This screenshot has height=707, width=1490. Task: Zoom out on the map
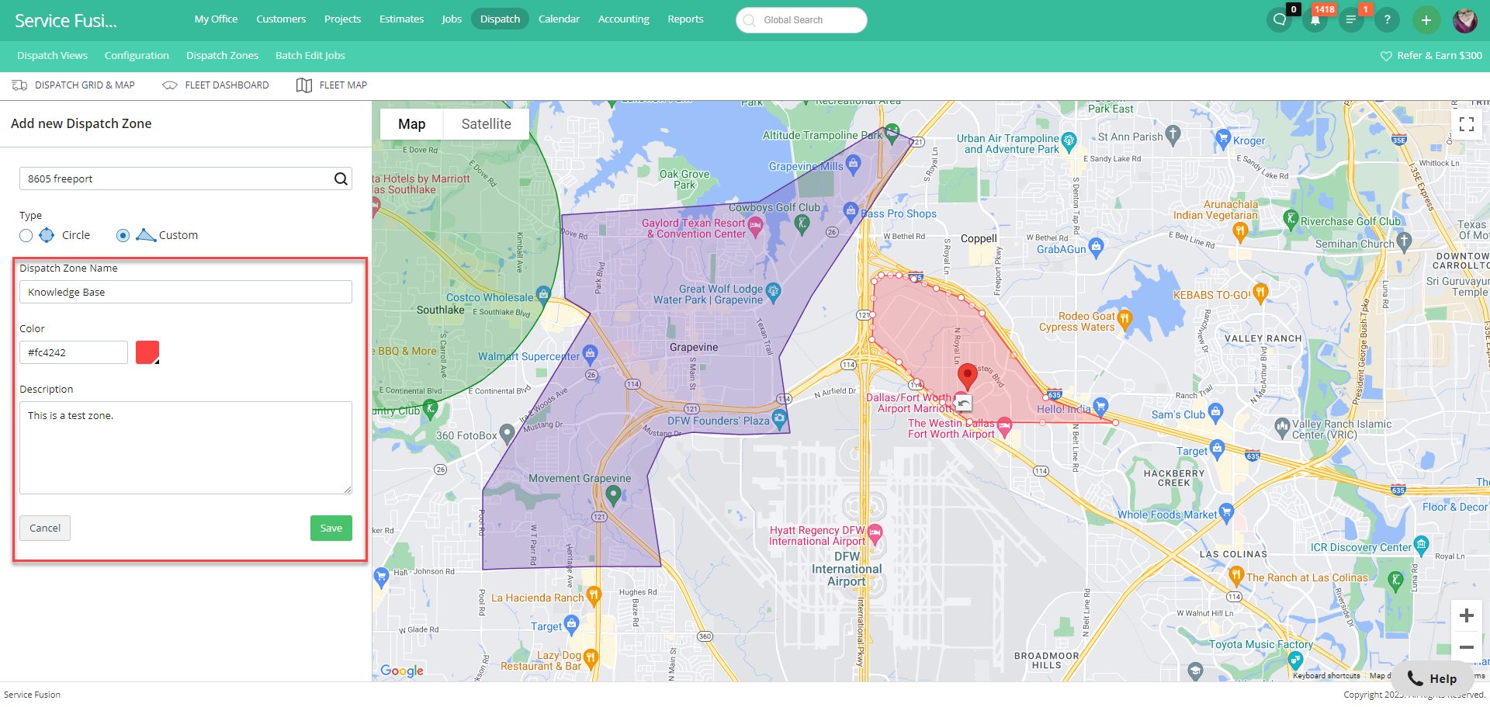(x=1466, y=646)
